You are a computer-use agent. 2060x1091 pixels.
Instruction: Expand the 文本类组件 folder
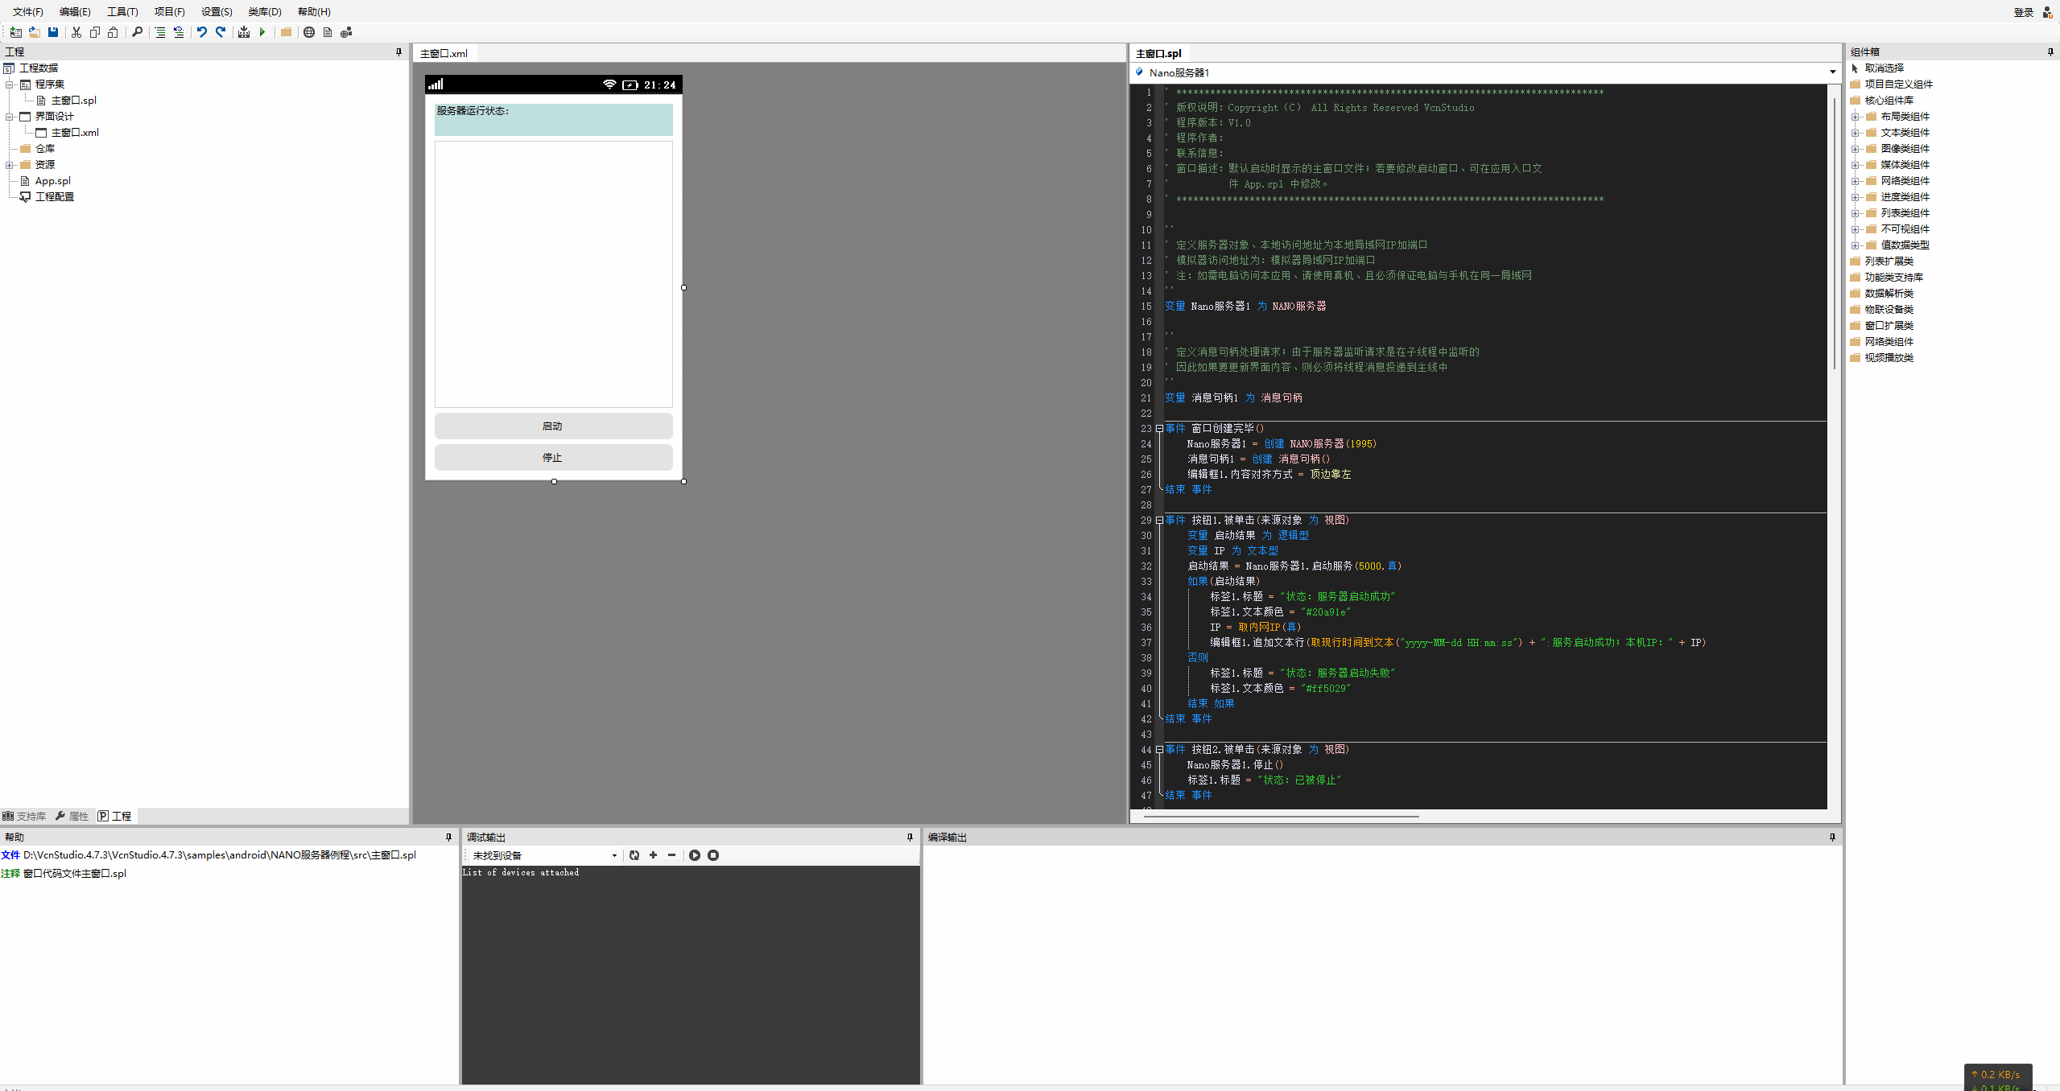coord(1855,133)
